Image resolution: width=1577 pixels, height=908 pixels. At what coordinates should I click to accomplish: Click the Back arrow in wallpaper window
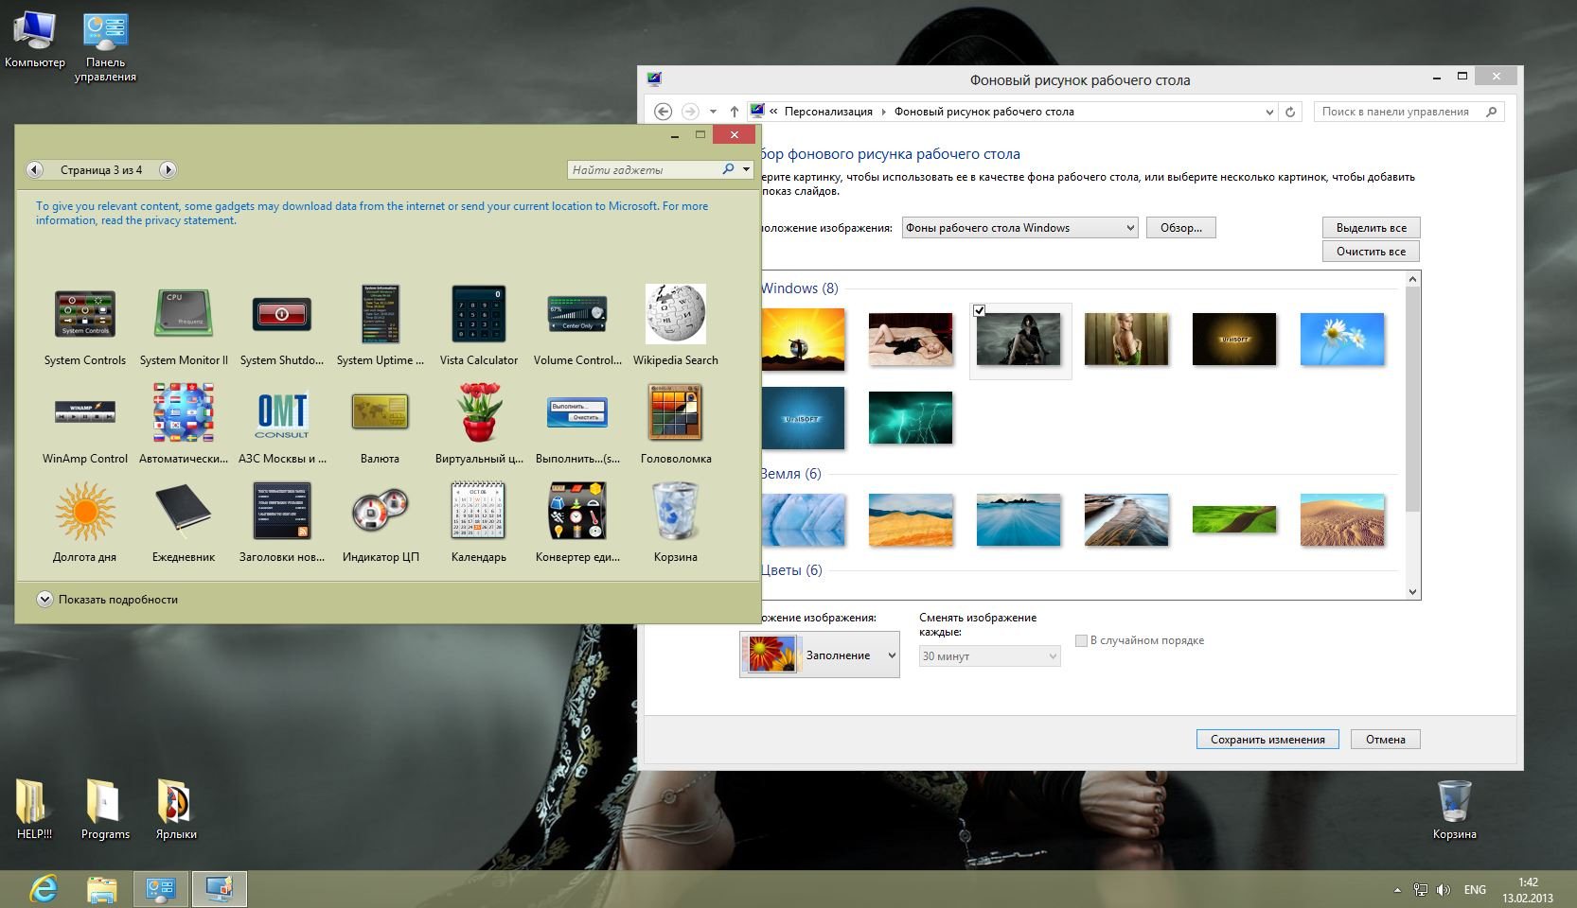pos(664,112)
